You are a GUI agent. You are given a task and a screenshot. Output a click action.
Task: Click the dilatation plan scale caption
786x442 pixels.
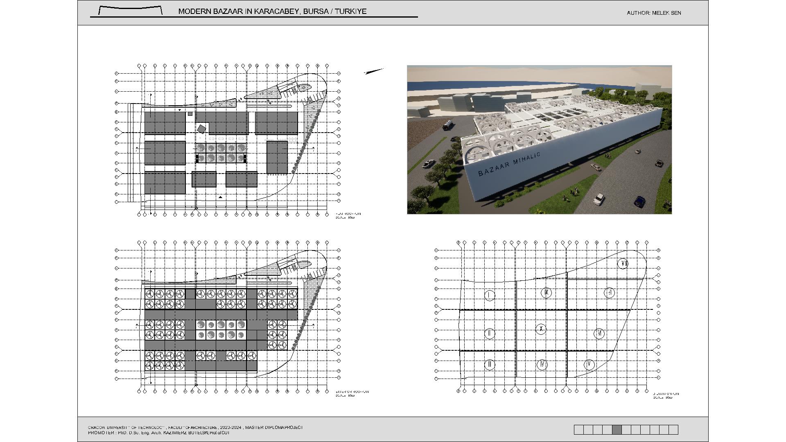pos(666,395)
